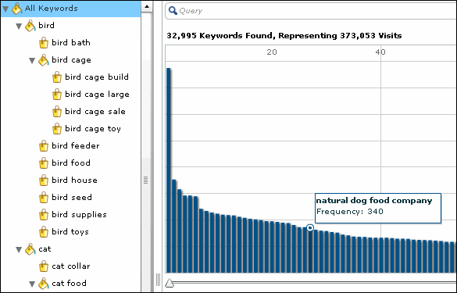Click the bird seed bucket icon
Viewport: 457px width, 293px height.
pyautogui.click(x=44, y=198)
